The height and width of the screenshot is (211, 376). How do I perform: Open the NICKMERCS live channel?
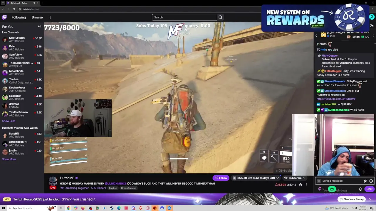pyautogui.click(x=22, y=40)
